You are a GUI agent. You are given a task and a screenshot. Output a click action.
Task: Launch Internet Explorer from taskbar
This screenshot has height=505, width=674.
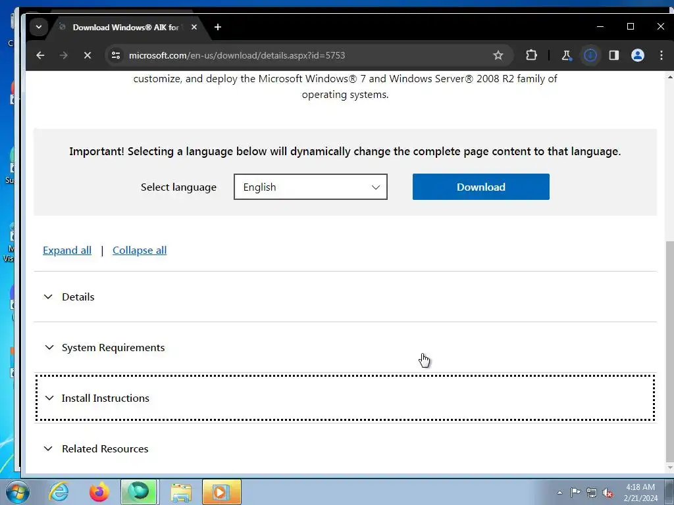click(x=59, y=492)
